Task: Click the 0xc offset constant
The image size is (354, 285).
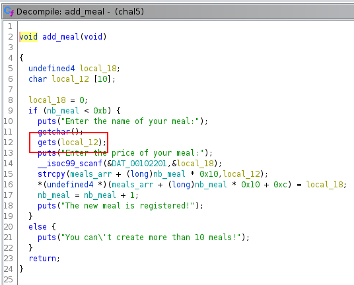Action: point(281,185)
